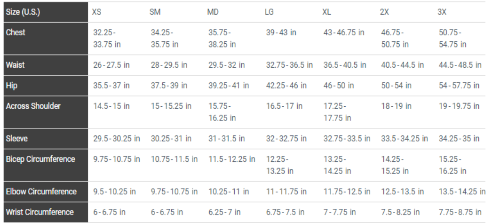492x223 pixels.
Task: Click the Elbow Circumference row label
Action: coord(41,191)
